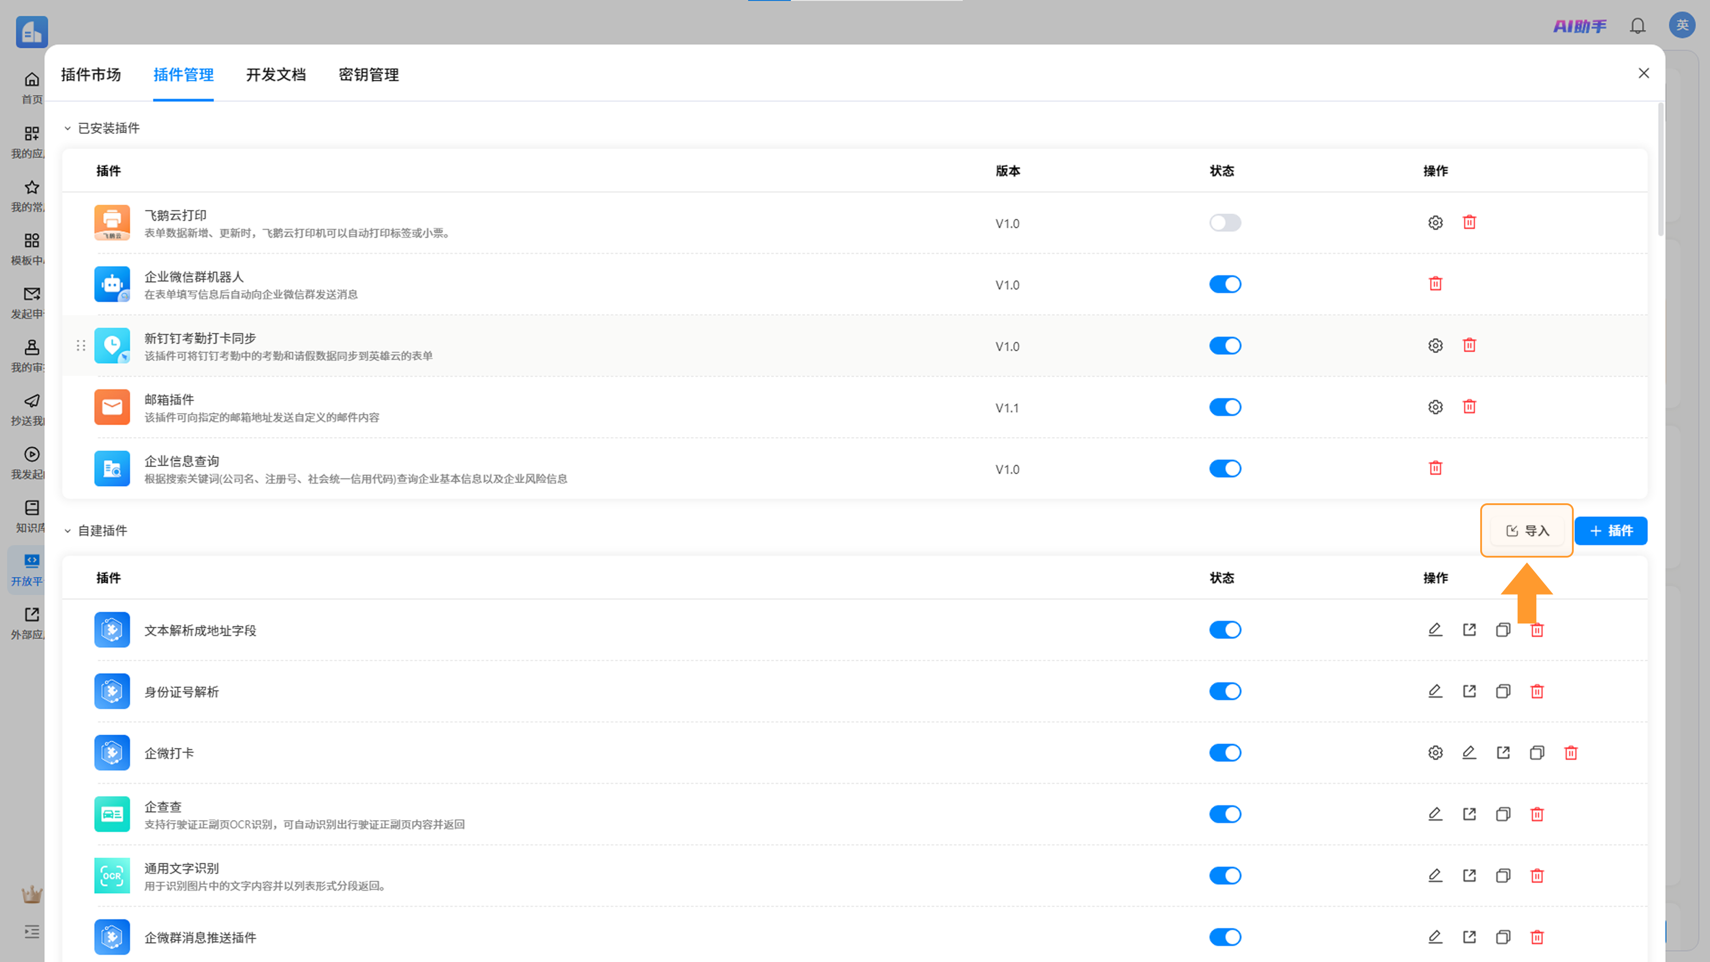
Task: Delete the 身份证号解析 plugin
Action: [1537, 691]
